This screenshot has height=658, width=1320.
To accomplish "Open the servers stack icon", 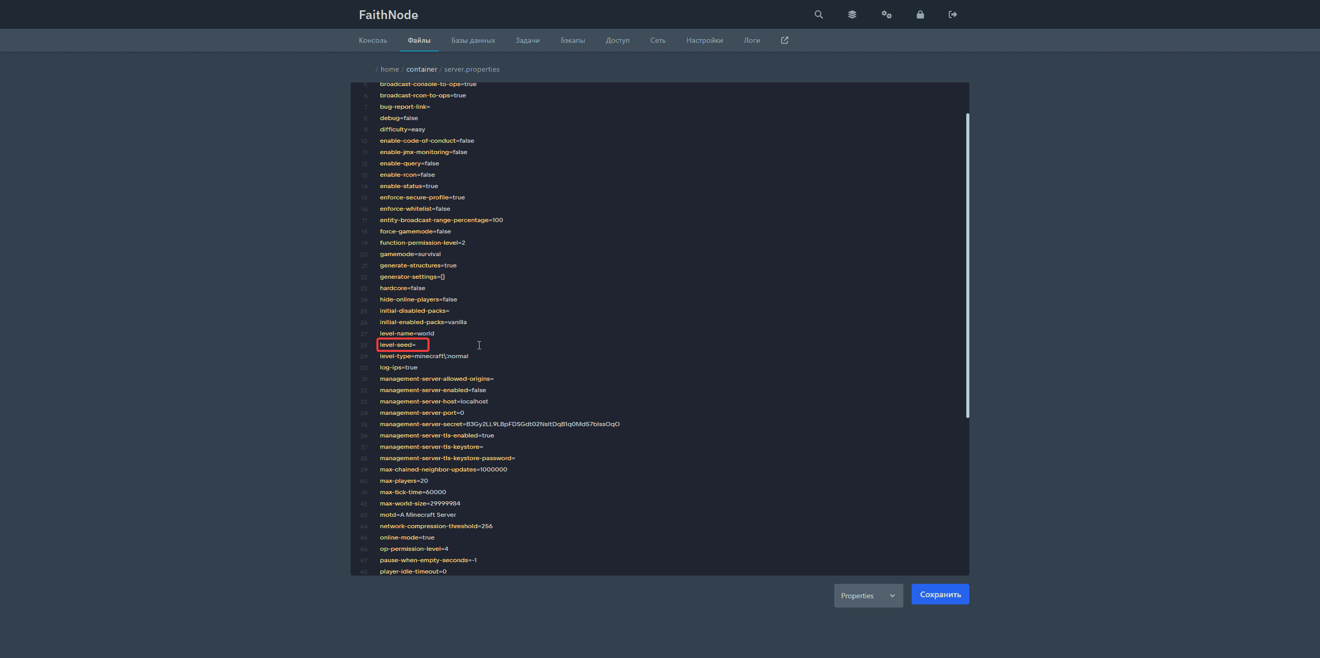I will [x=852, y=14].
